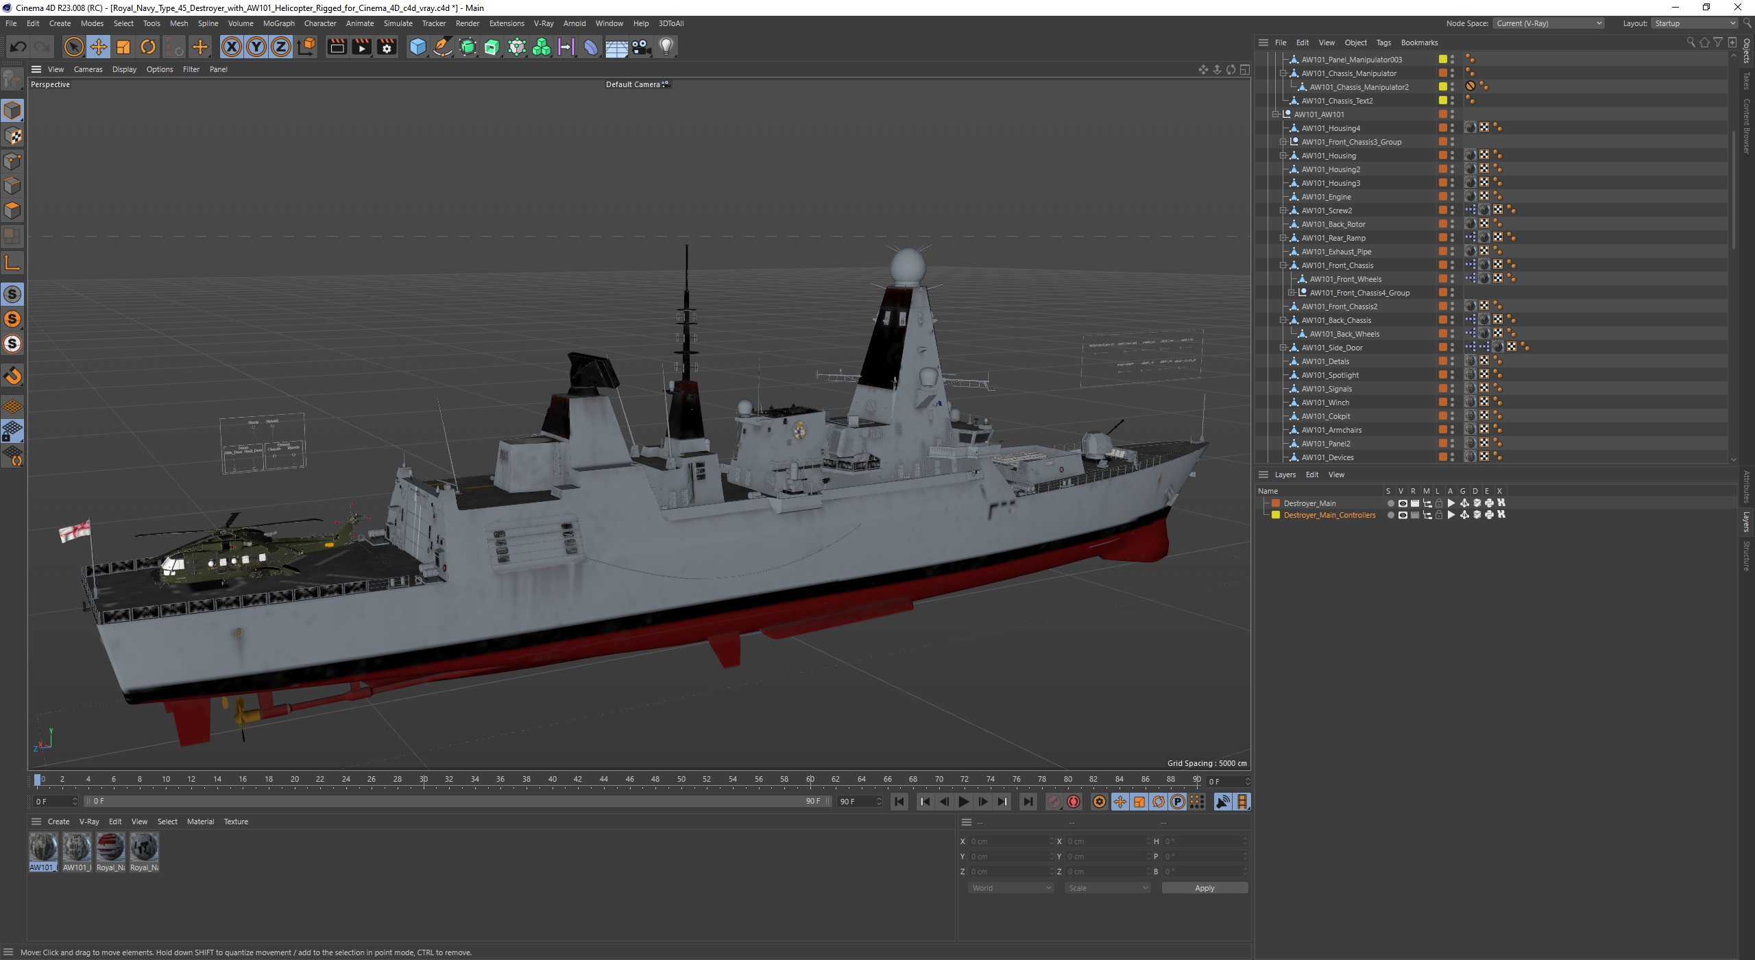Click yellow swatch of Destroyer_Main_Controllers layer
This screenshot has height=960, width=1755.
[1276, 515]
